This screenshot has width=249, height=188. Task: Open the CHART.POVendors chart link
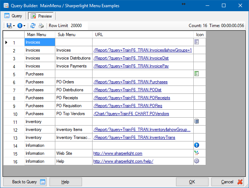point(131,114)
